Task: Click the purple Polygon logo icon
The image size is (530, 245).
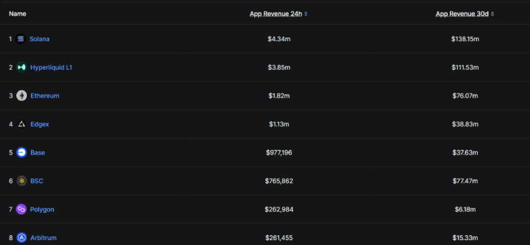Action: [21, 209]
